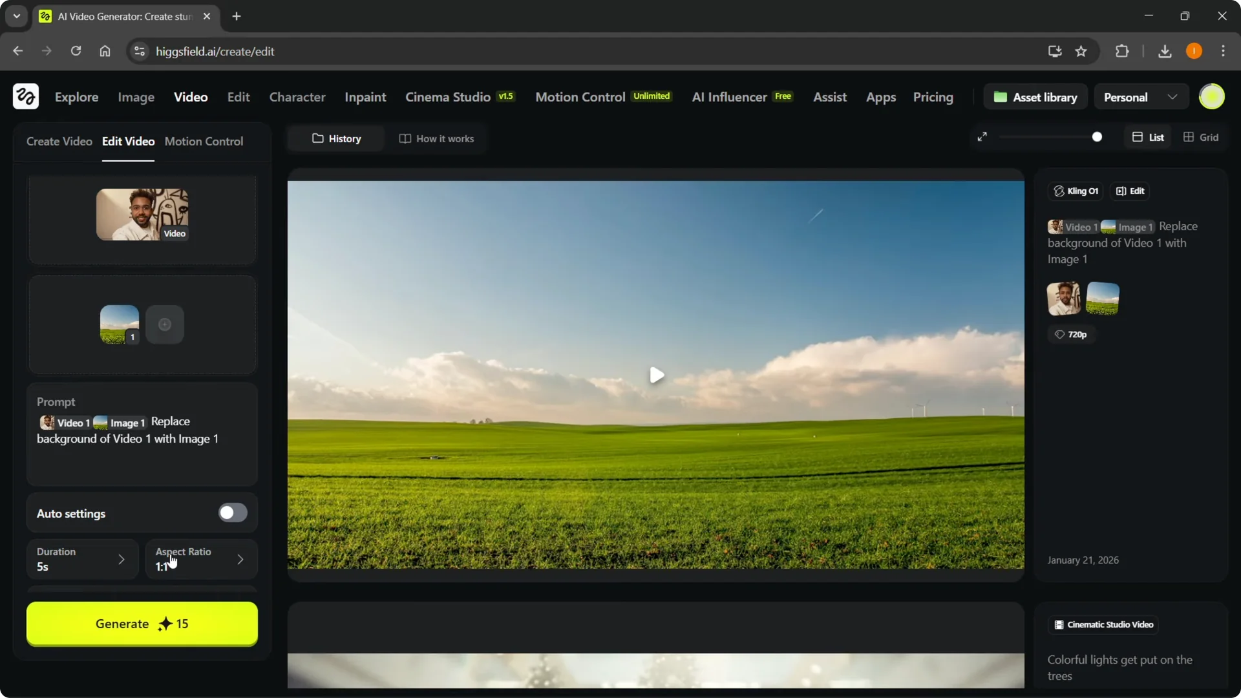This screenshot has height=698, width=1241.
Task: Play the landscape video preview
Action: coord(656,375)
